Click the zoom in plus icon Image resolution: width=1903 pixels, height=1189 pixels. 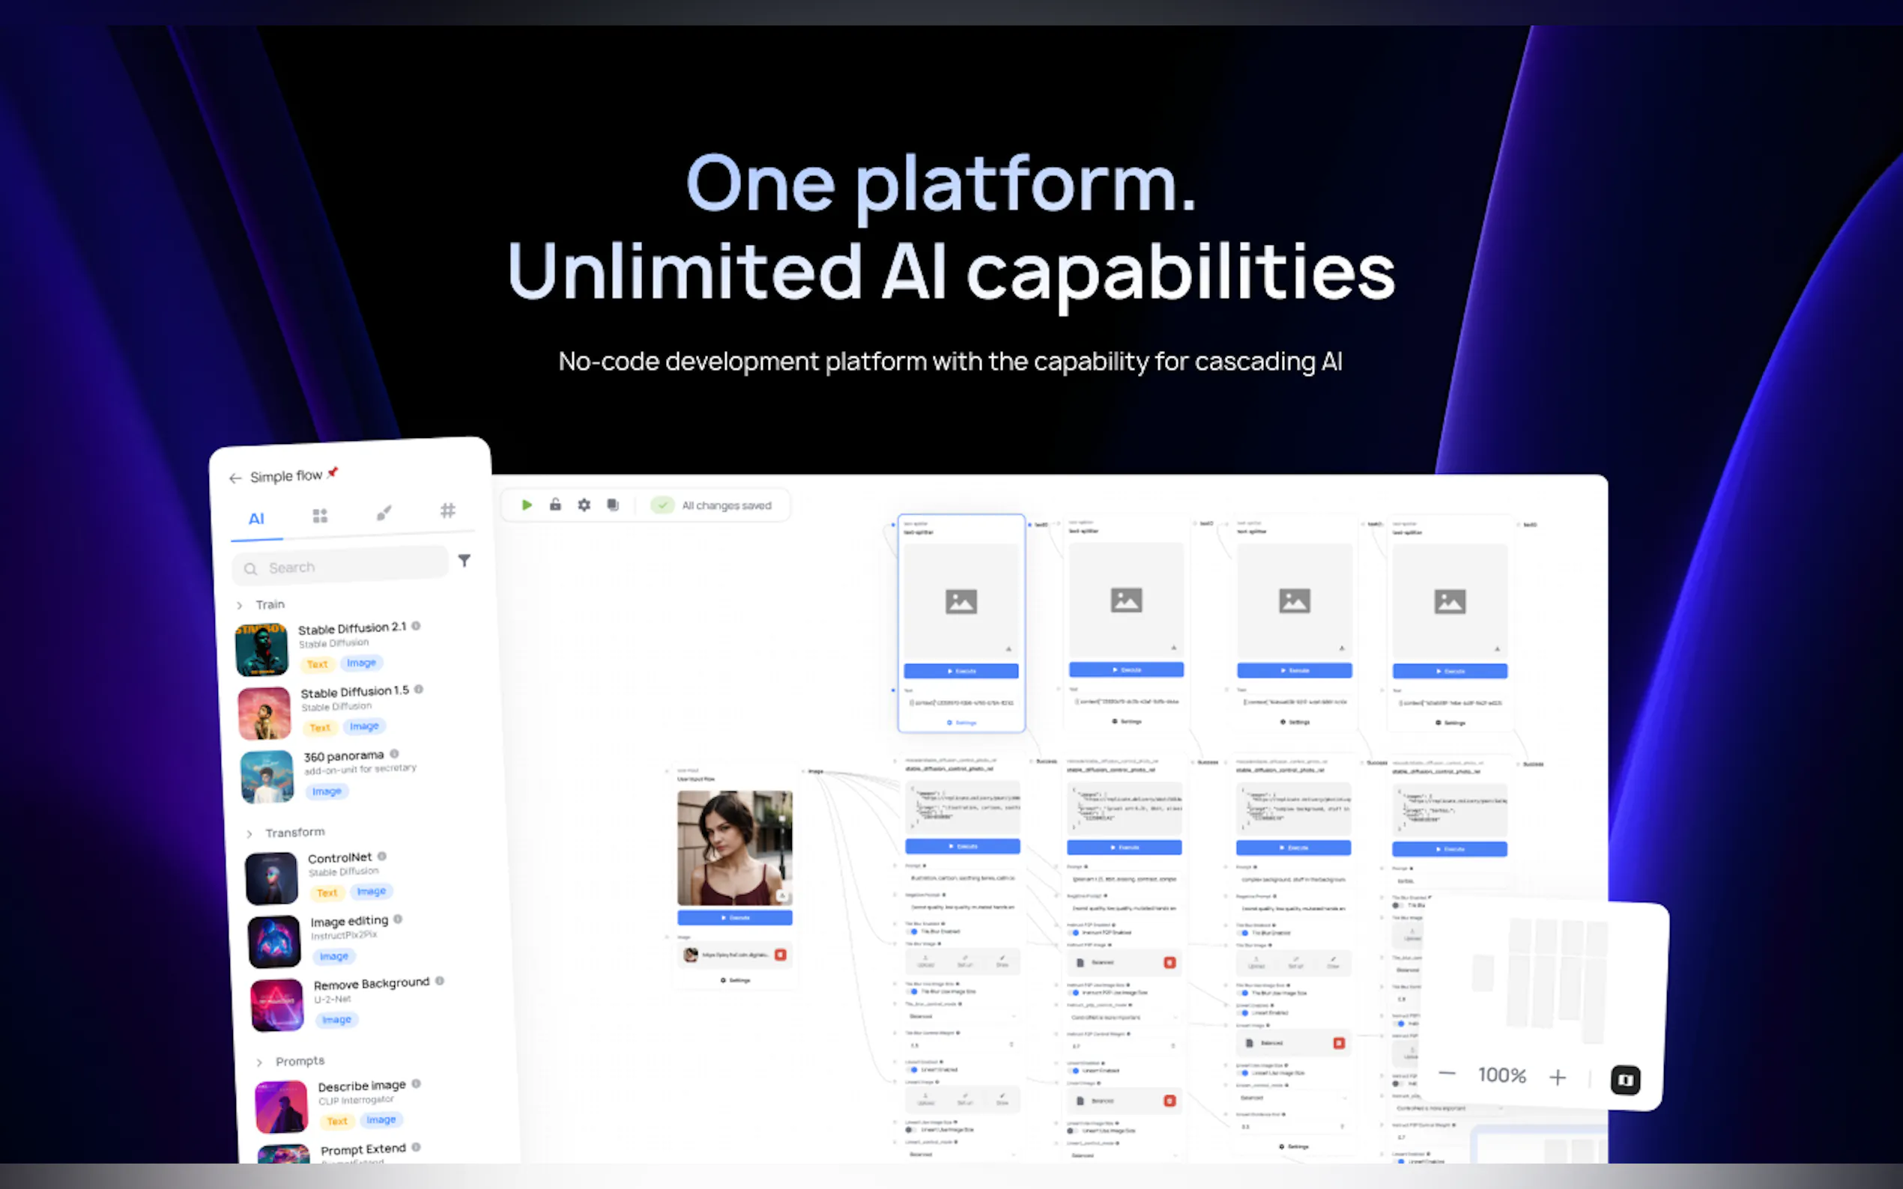1557,1077
